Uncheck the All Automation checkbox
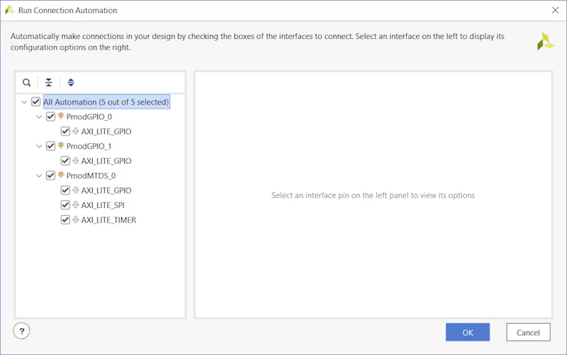 [35, 102]
